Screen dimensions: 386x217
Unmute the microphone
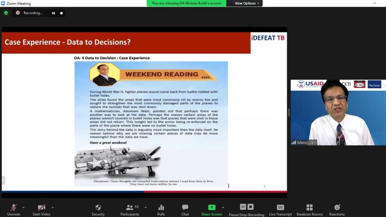click(14, 208)
